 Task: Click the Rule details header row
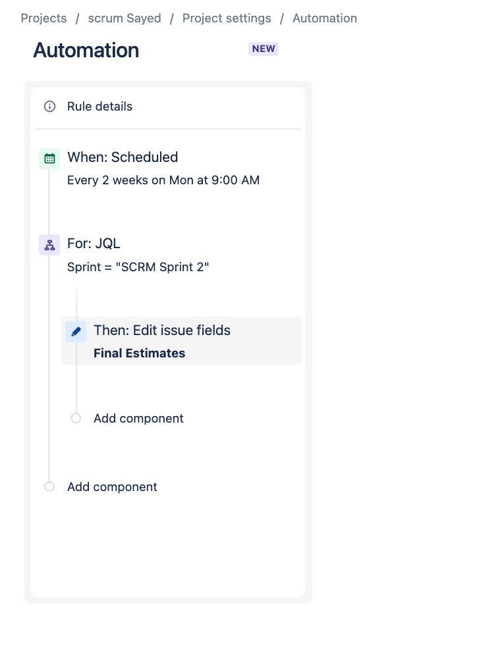99,106
